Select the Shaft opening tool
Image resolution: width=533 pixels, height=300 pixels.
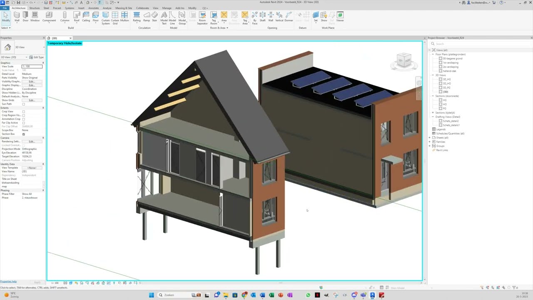(x=263, y=17)
